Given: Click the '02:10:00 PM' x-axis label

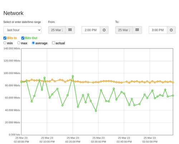Looking at the screenshot, I should point(47,142).
